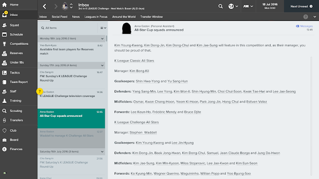
Task: Open the Tactics board icon
Action: (4, 73)
